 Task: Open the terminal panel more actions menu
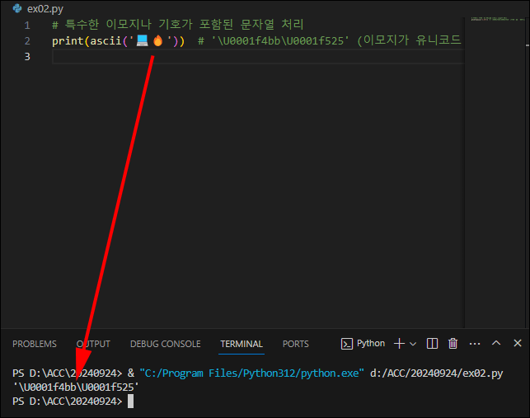[x=475, y=344]
